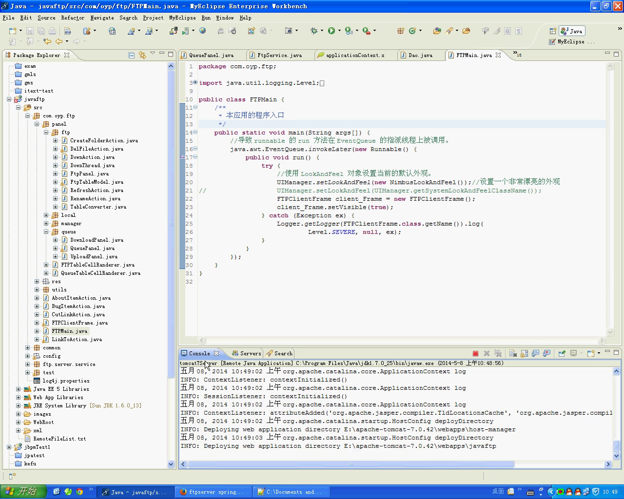Toggle show console on standard error change

[x=546, y=353]
